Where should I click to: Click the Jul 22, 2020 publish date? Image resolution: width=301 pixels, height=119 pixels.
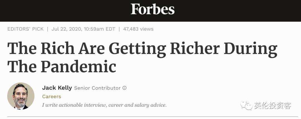point(66,29)
